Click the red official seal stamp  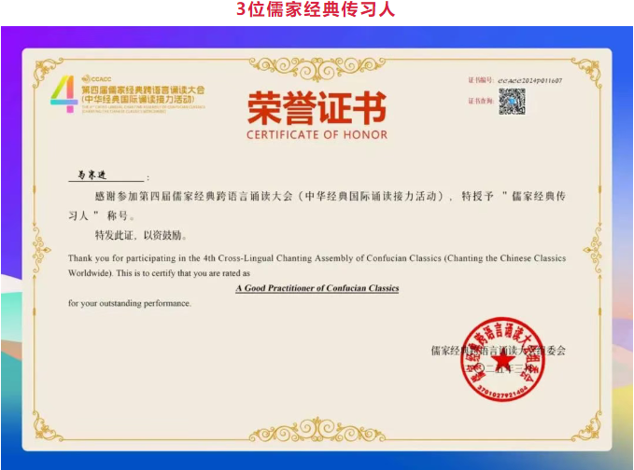pyautogui.click(x=501, y=359)
